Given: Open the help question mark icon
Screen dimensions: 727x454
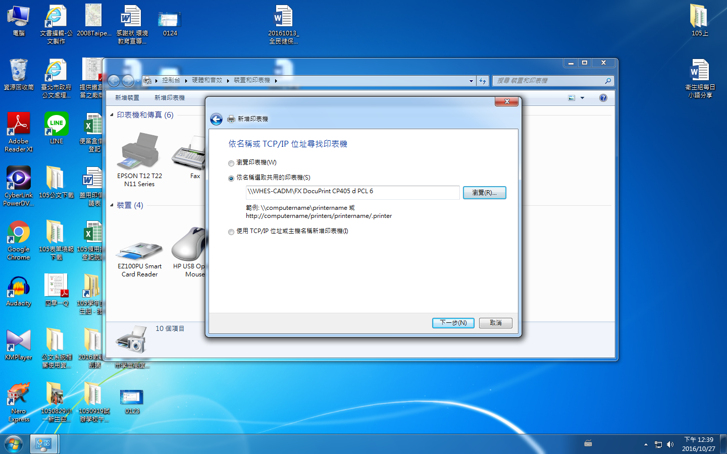Looking at the screenshot, I should [x=603, y=98].
